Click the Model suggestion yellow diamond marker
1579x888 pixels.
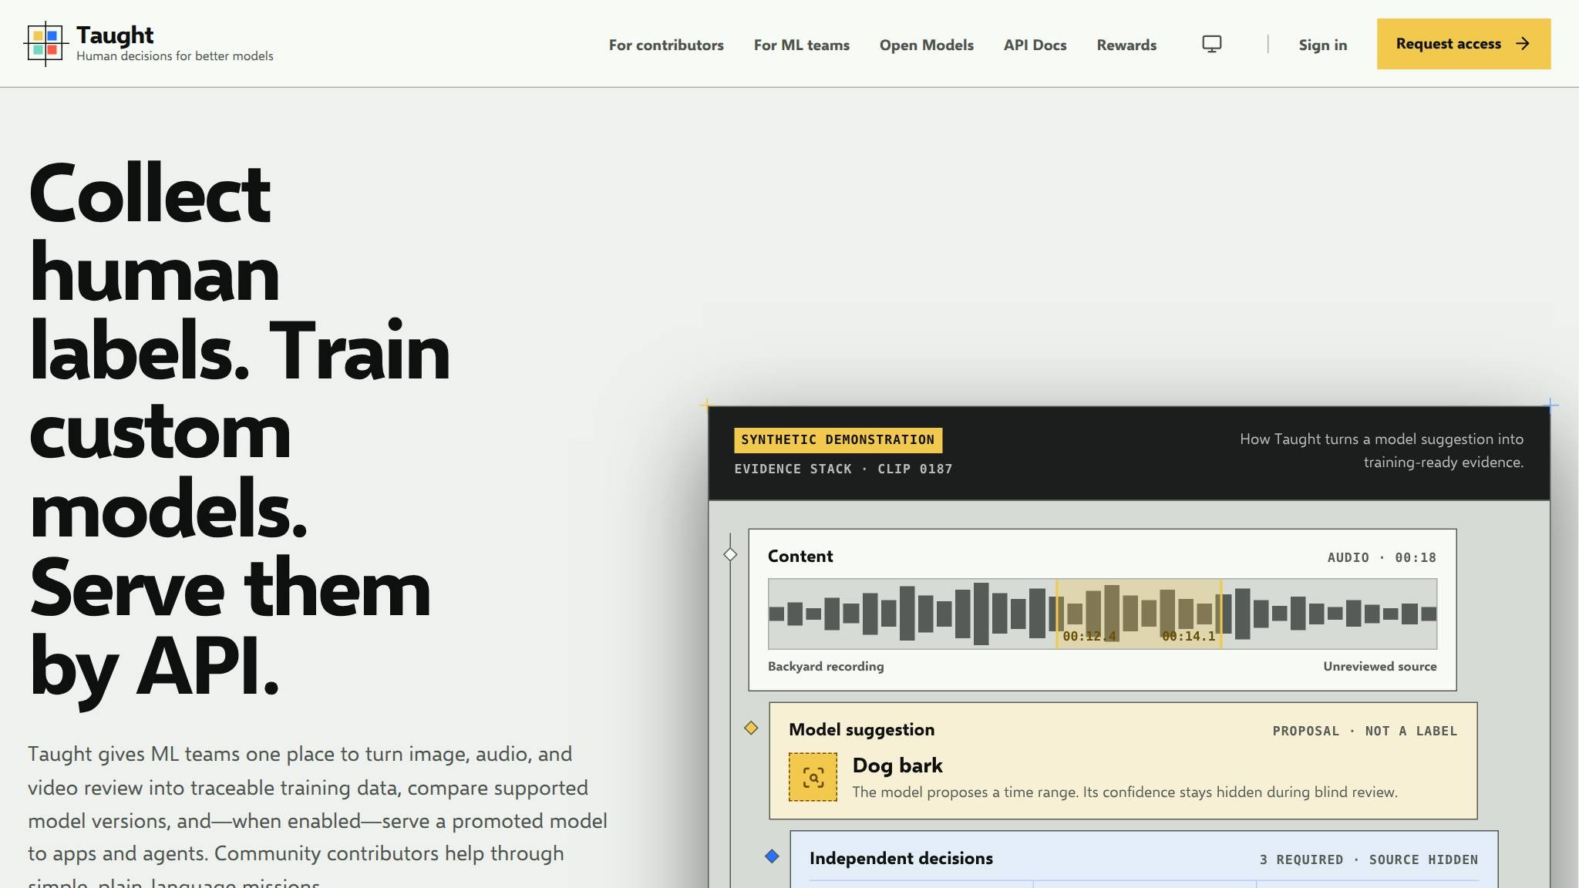[751, 728]
